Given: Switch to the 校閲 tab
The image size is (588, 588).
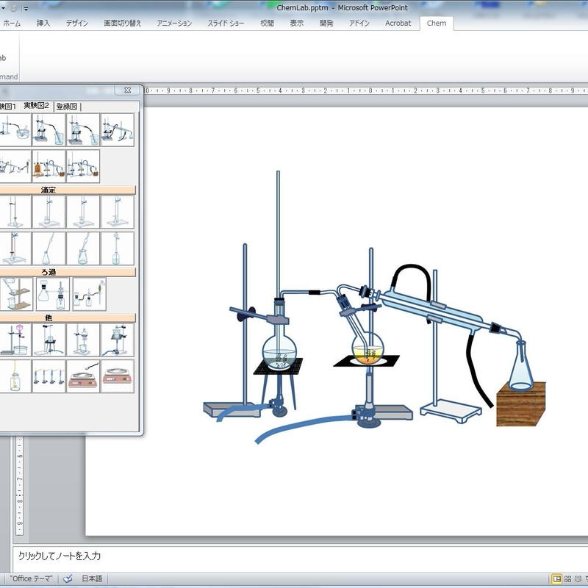Looking at the screenshot, I should (267, 24).
